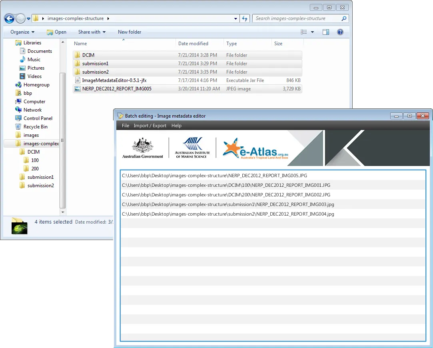Click images-complex-structure breadcrumb in address bar

coord(76,18)
